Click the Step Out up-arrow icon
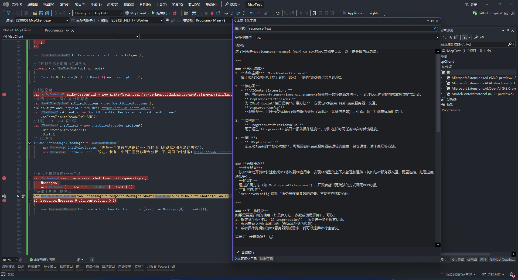Viewport: 518px width, 280px height. [244, 13]
